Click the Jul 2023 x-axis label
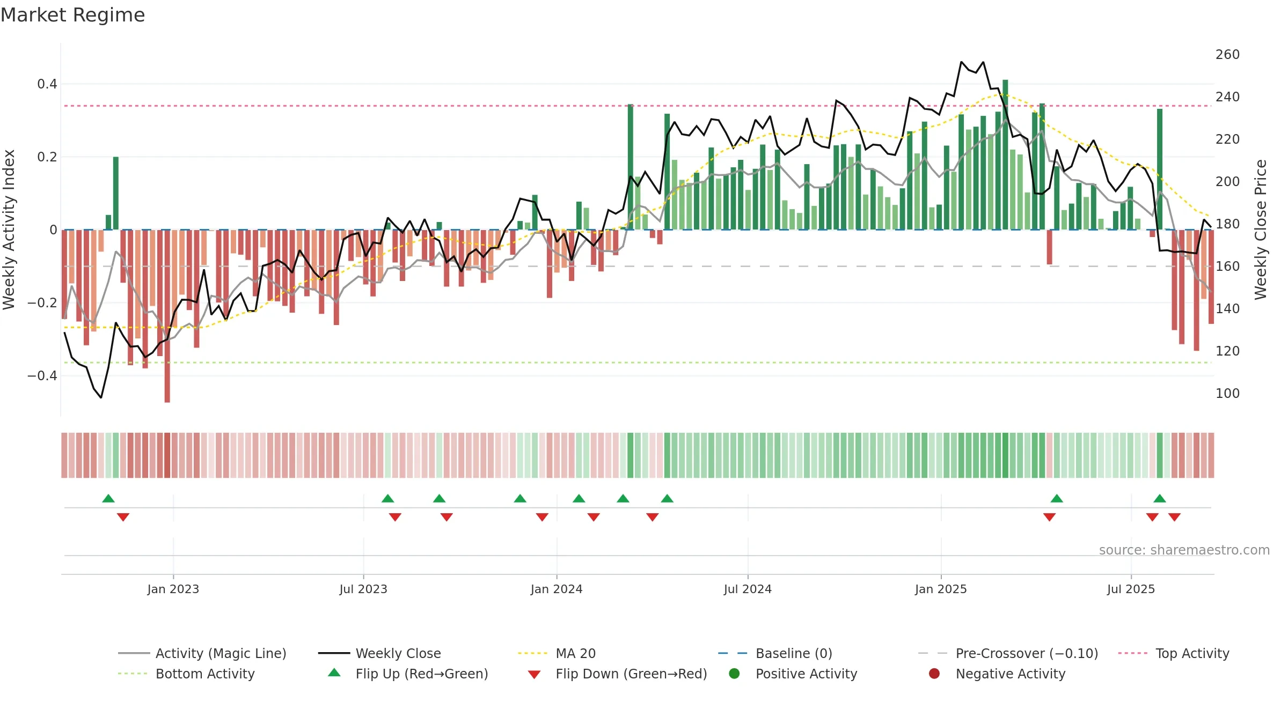The image size is (1288, 724). point(363,589)
